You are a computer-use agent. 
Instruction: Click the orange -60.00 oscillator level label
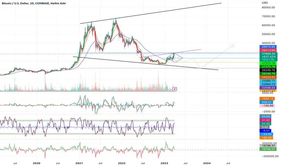point(266,138)
